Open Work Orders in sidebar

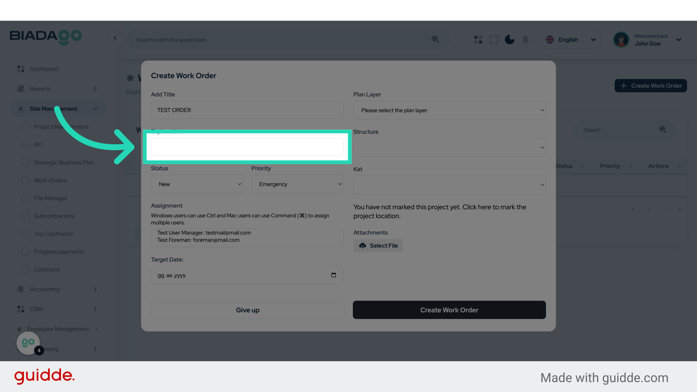point(50,180)
